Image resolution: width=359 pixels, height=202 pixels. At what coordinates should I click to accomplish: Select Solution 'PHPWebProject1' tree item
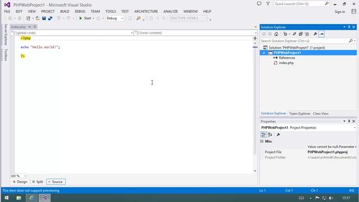click(x=297, y=48)
